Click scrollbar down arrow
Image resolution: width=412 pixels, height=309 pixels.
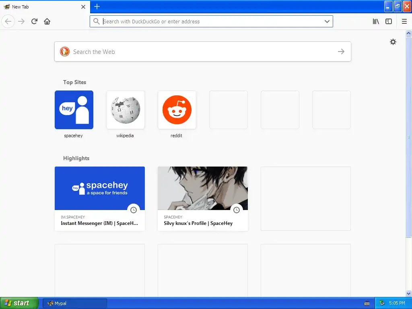point(408,293)
